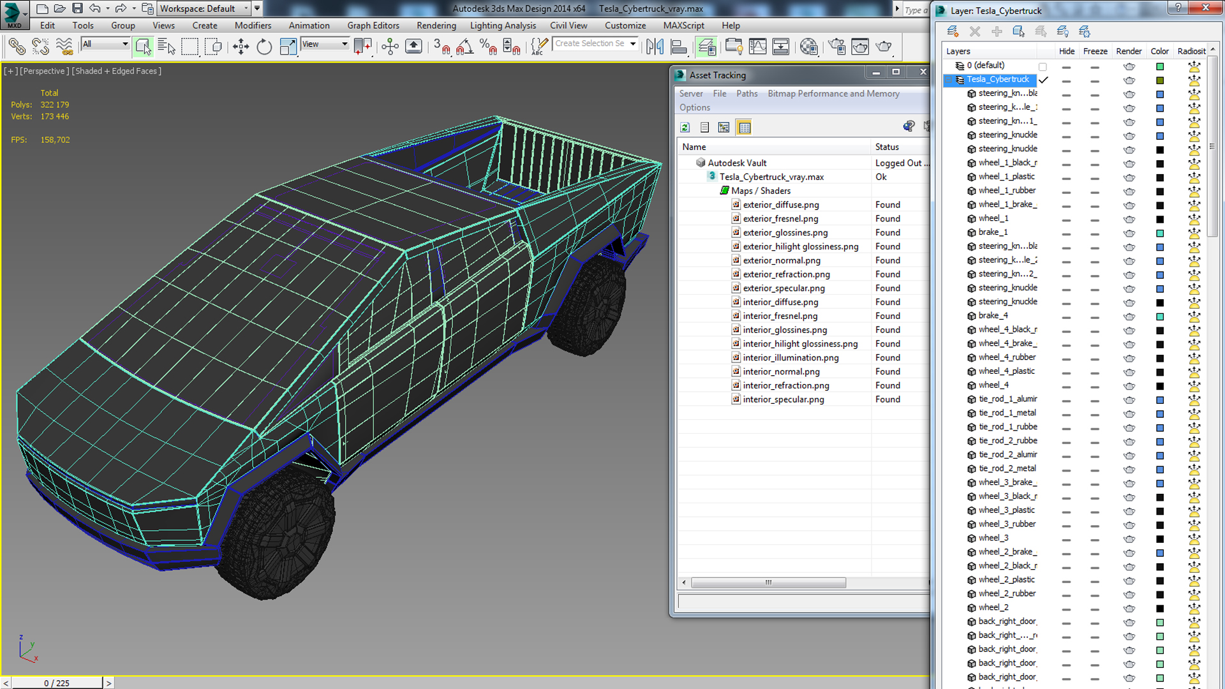Activate the Select and Move tool

click(241, 47)
